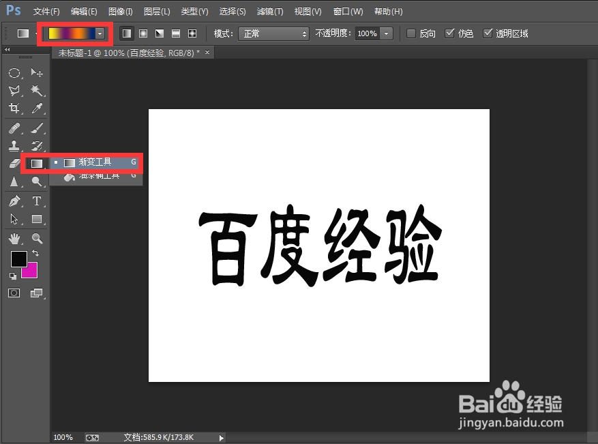Viewport: 598px width, 444px height.
Task: Select the Clone Stamp tool
Action: pos(14,146)
